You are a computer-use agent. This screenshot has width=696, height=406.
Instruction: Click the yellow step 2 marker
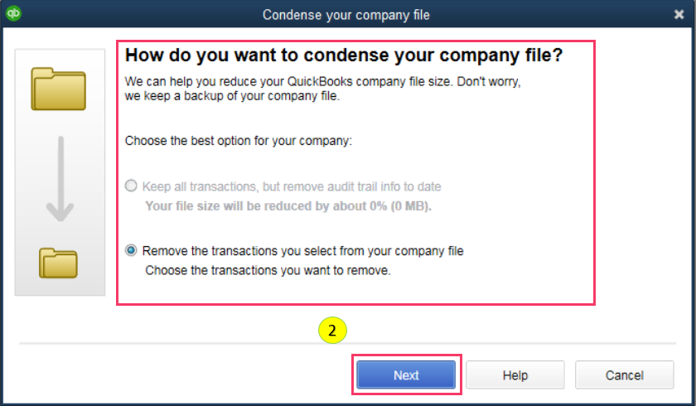331,331
